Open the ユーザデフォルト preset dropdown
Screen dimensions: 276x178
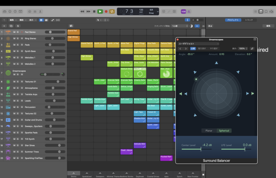click(198, 43)
